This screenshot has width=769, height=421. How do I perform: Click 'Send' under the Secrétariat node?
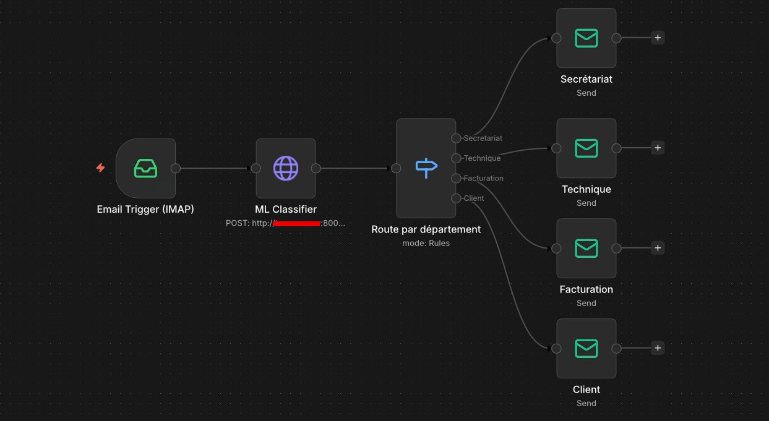tap(586, 93)
